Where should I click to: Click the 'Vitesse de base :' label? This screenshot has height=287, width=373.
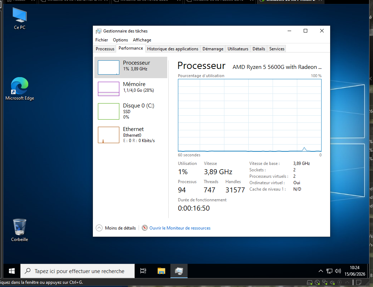point(264,163)
